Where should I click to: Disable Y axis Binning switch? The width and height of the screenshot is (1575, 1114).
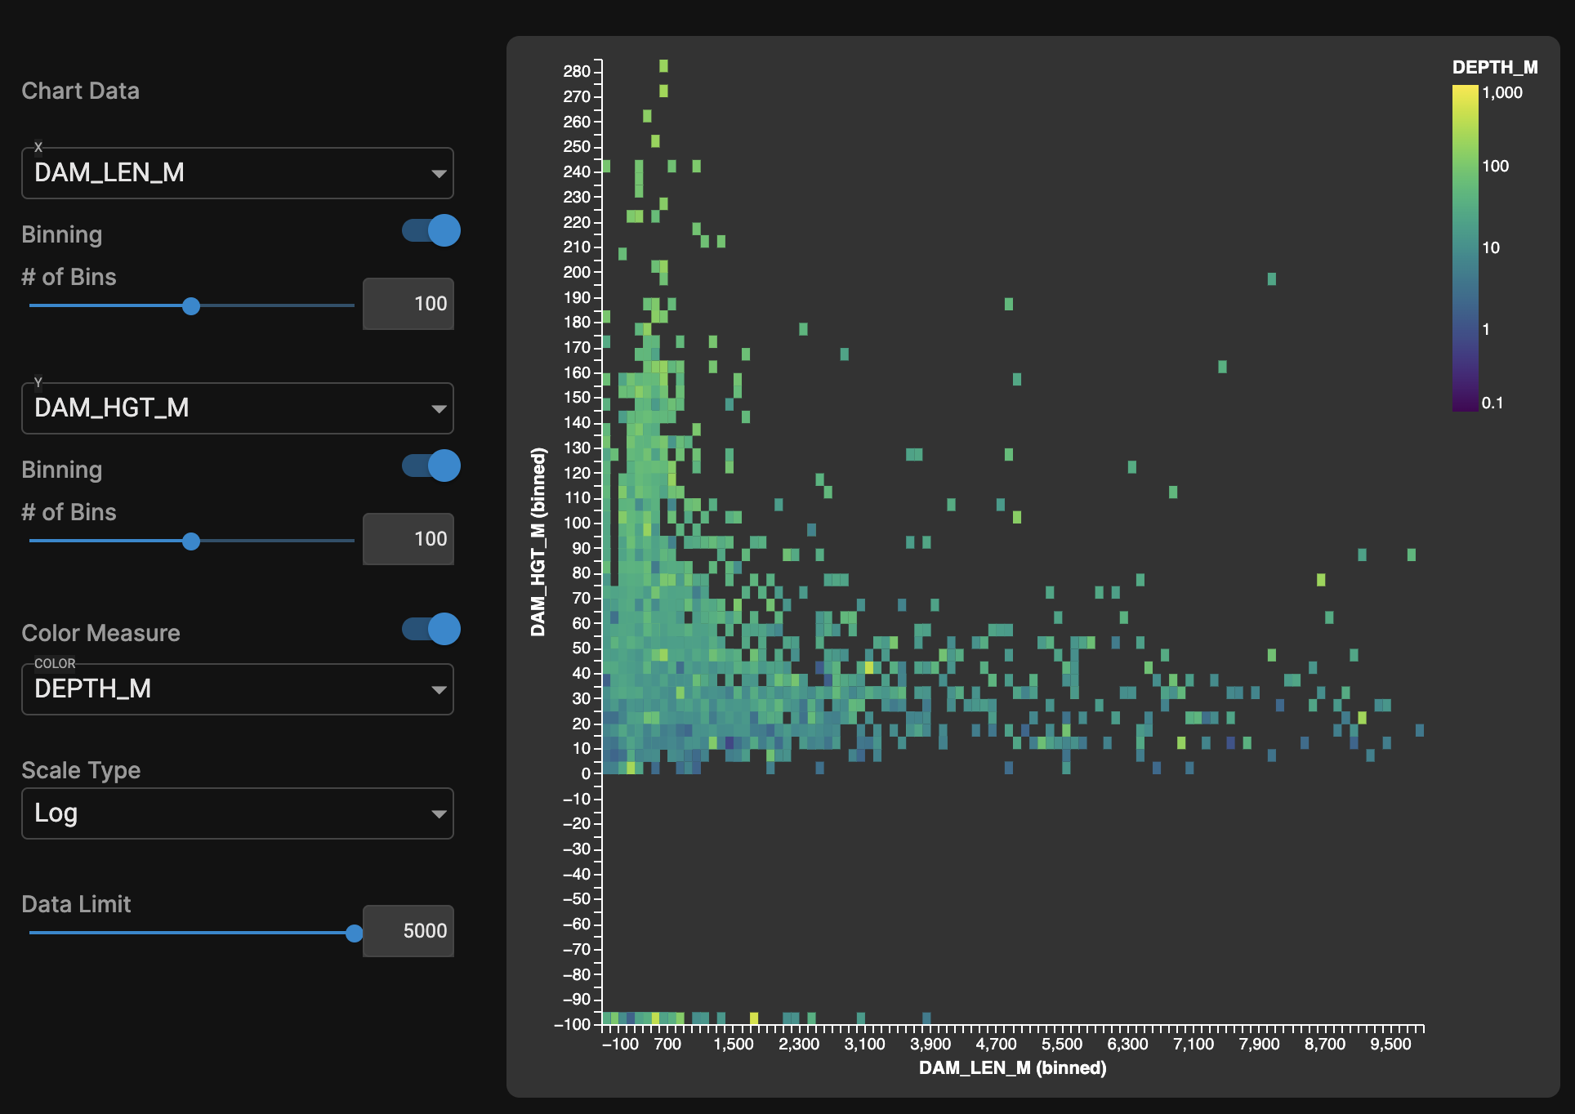tap(433, 466)
